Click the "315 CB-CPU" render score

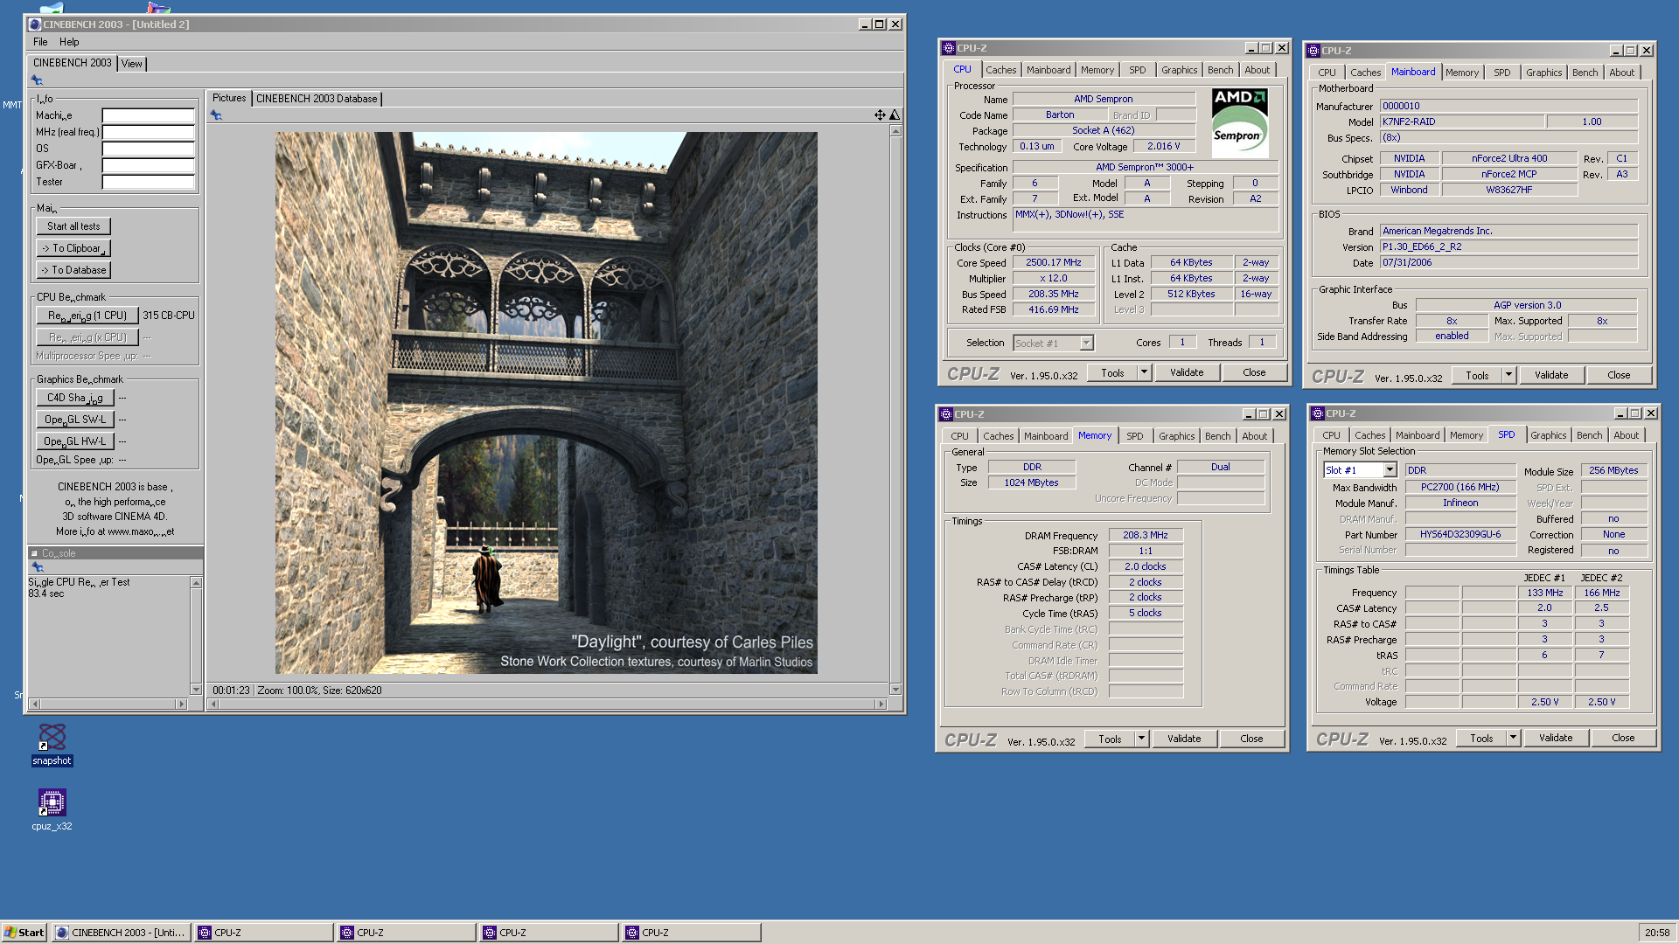(169, 316)
